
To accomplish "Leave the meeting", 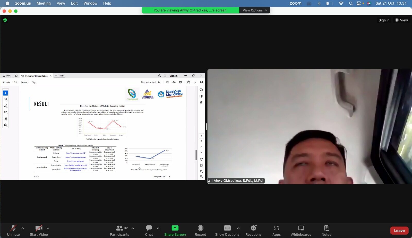I will 399,231.
